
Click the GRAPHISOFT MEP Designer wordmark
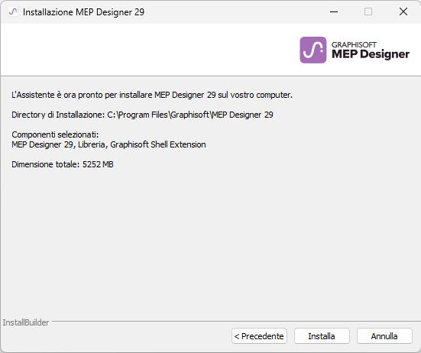[x=371, y=50]
